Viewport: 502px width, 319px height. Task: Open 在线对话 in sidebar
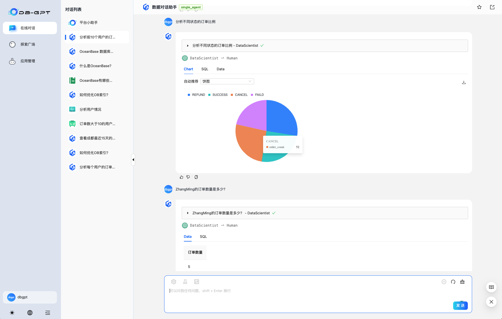[x=30, y=28]
